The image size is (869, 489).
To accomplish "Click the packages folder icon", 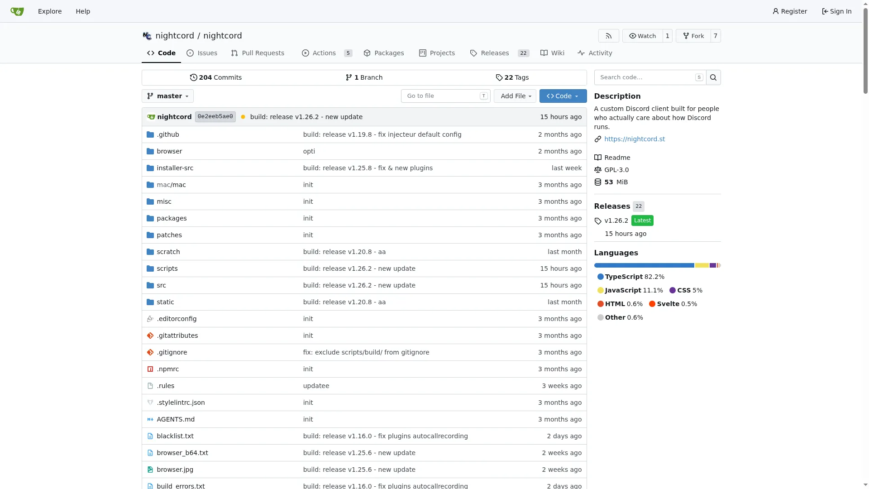I will [x=150, y=218].
